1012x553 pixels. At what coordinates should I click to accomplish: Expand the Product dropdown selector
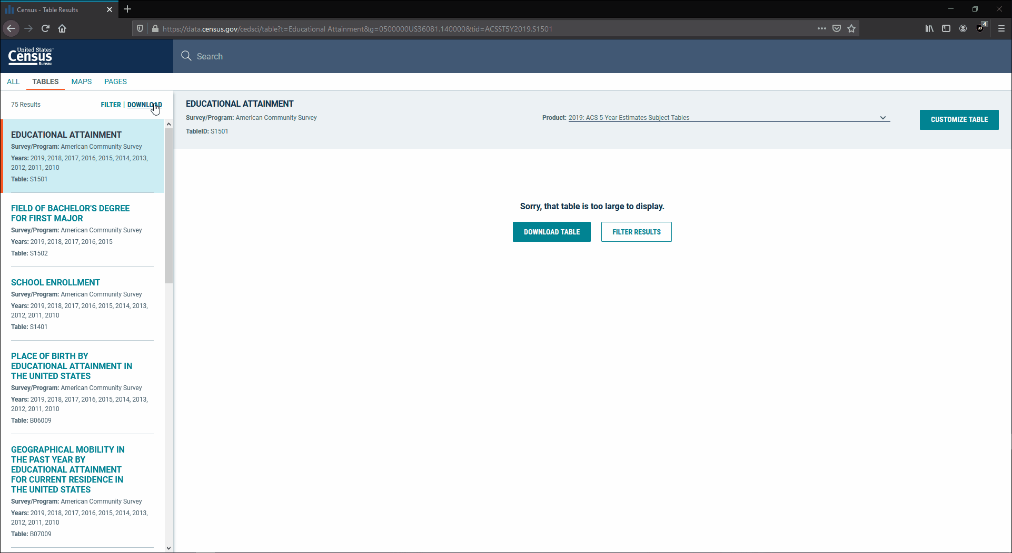[x=729, y=118]
